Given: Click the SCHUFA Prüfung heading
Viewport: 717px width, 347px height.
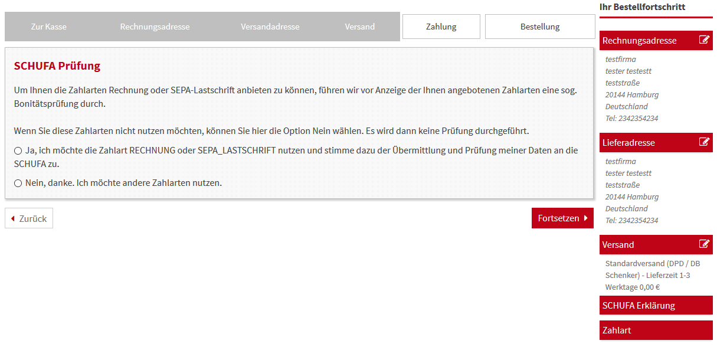Looking at the screenshot, I should [57, 66].
